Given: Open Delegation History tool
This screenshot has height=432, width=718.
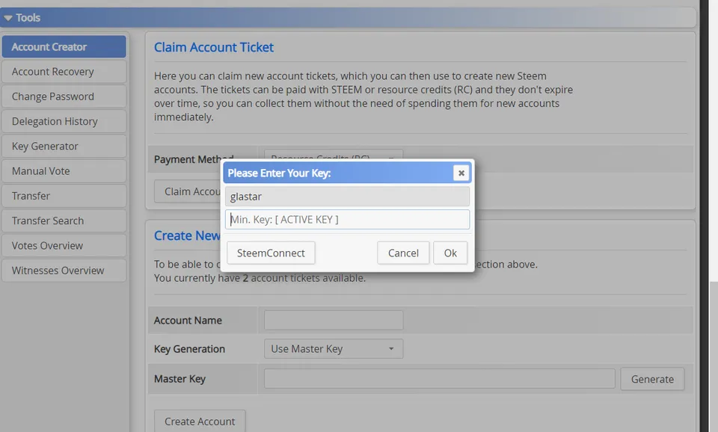Looking at the screenshot, I should point(64,121).
